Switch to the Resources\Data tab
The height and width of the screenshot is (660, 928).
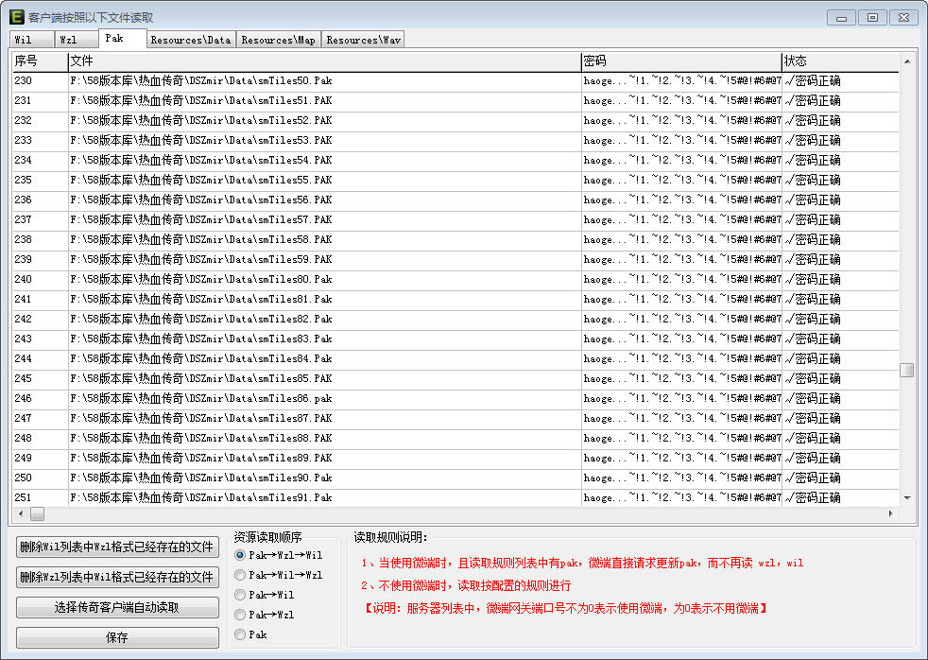pyautogui.click(x=190, y=40)
